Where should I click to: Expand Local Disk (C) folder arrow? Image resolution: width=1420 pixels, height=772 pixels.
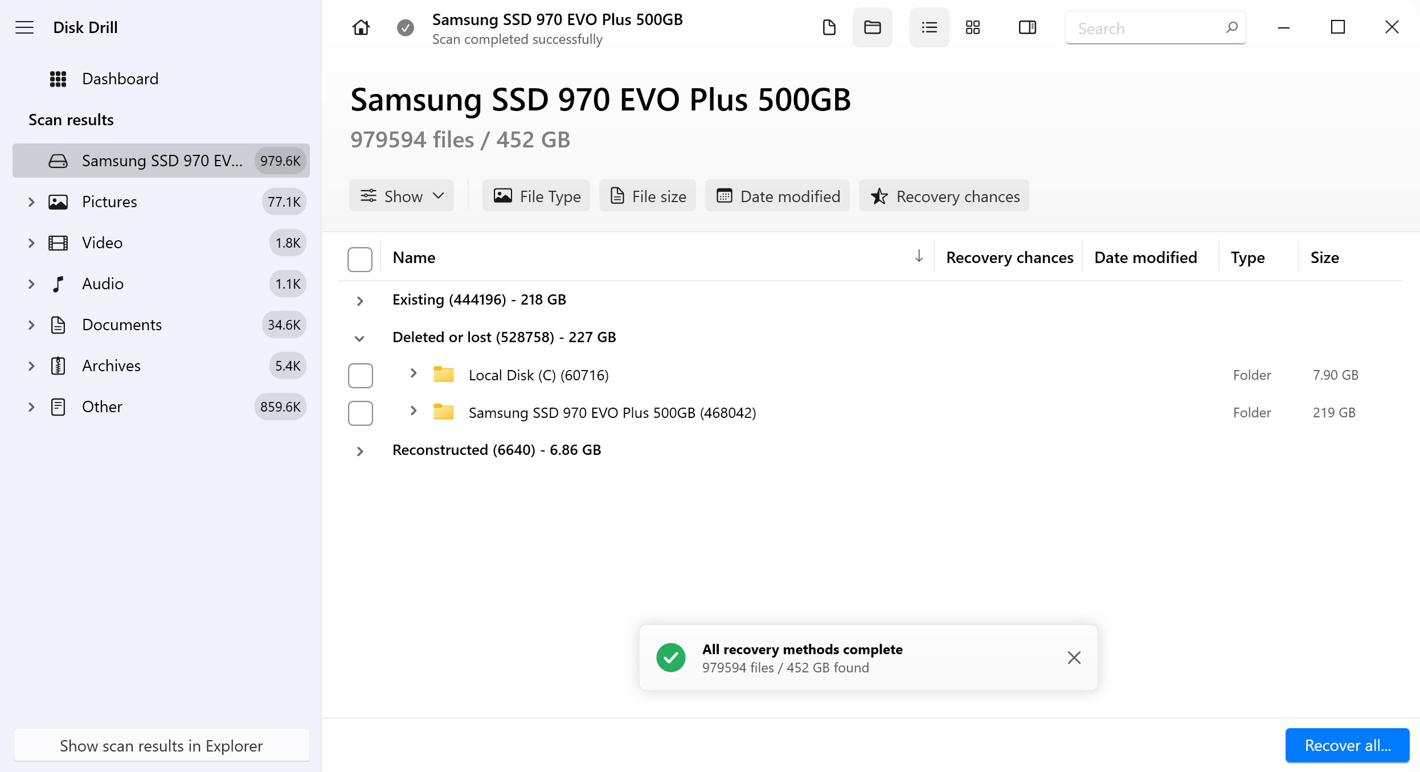(414, 373)
